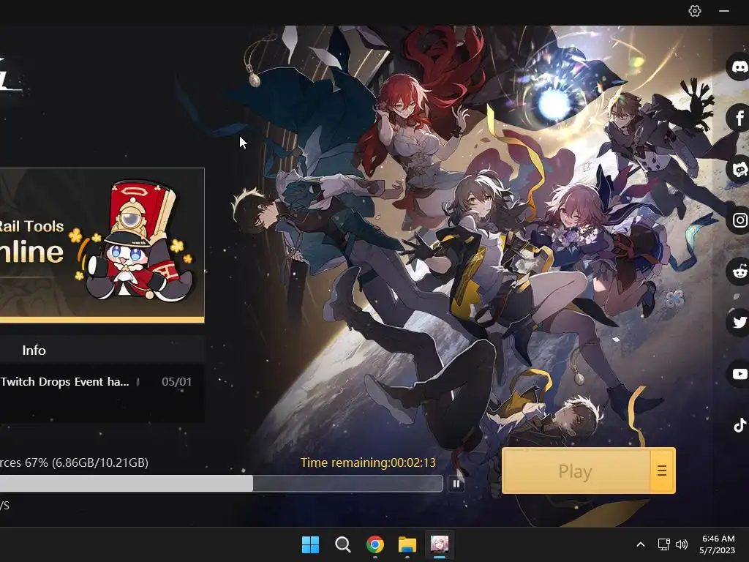
Task: Click the yellow Play button
Action: pos(576,471)
